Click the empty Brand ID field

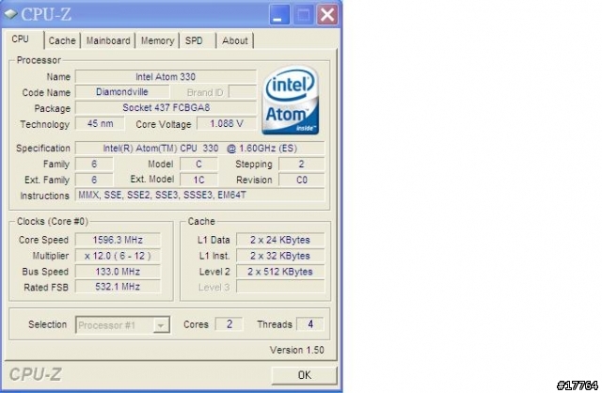[x=243, y=92]
